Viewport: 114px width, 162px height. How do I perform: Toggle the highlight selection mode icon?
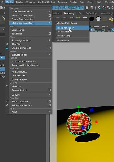[x=91, y=8]
